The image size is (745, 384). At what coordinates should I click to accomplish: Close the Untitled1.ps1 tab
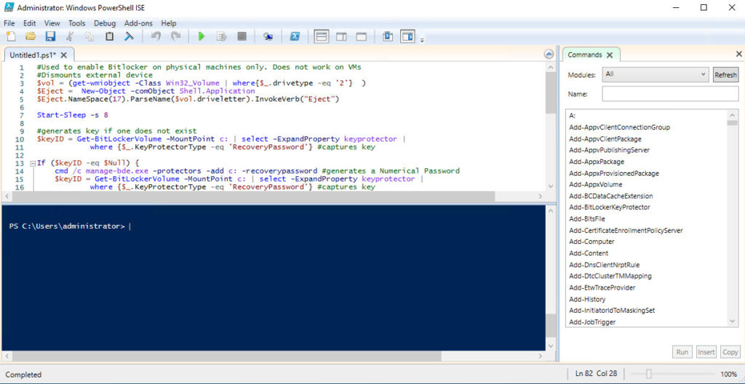click(x=64, y=55)
